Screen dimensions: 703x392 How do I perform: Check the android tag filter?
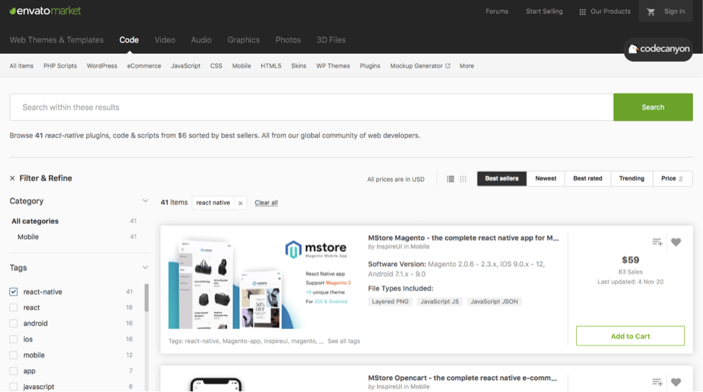[14, 323]
